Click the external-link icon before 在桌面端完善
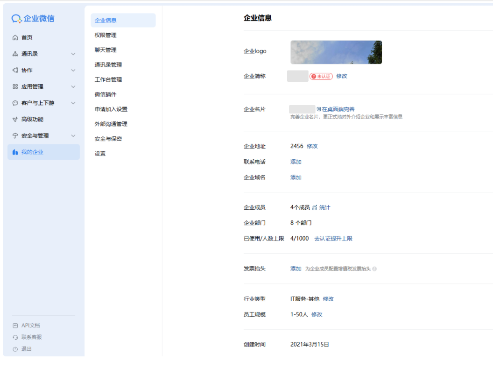This screenshot has width=493, height=369. (318, 109)
